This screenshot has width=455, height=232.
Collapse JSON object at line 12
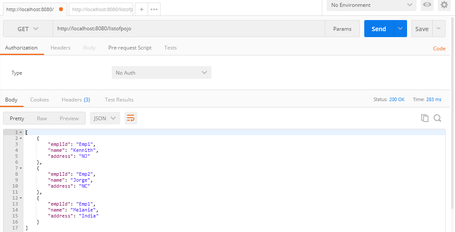click(21, 198)
